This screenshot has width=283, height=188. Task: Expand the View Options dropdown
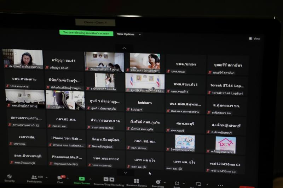[129, 34]
